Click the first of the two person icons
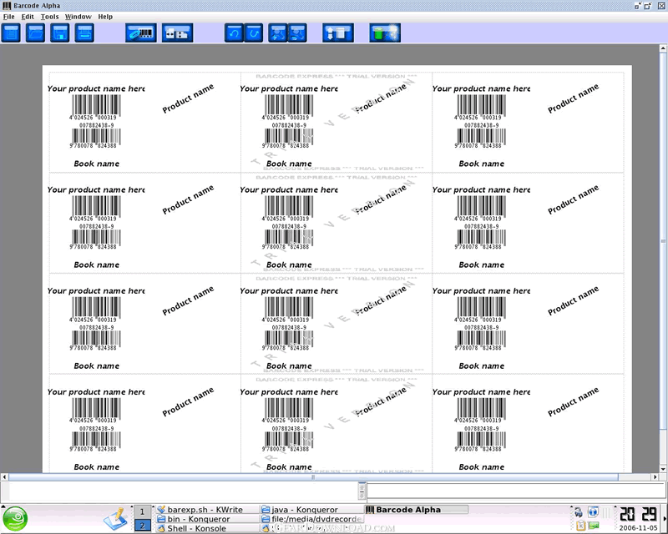This screenshot has width=668, height=534. tap(278, 33)
